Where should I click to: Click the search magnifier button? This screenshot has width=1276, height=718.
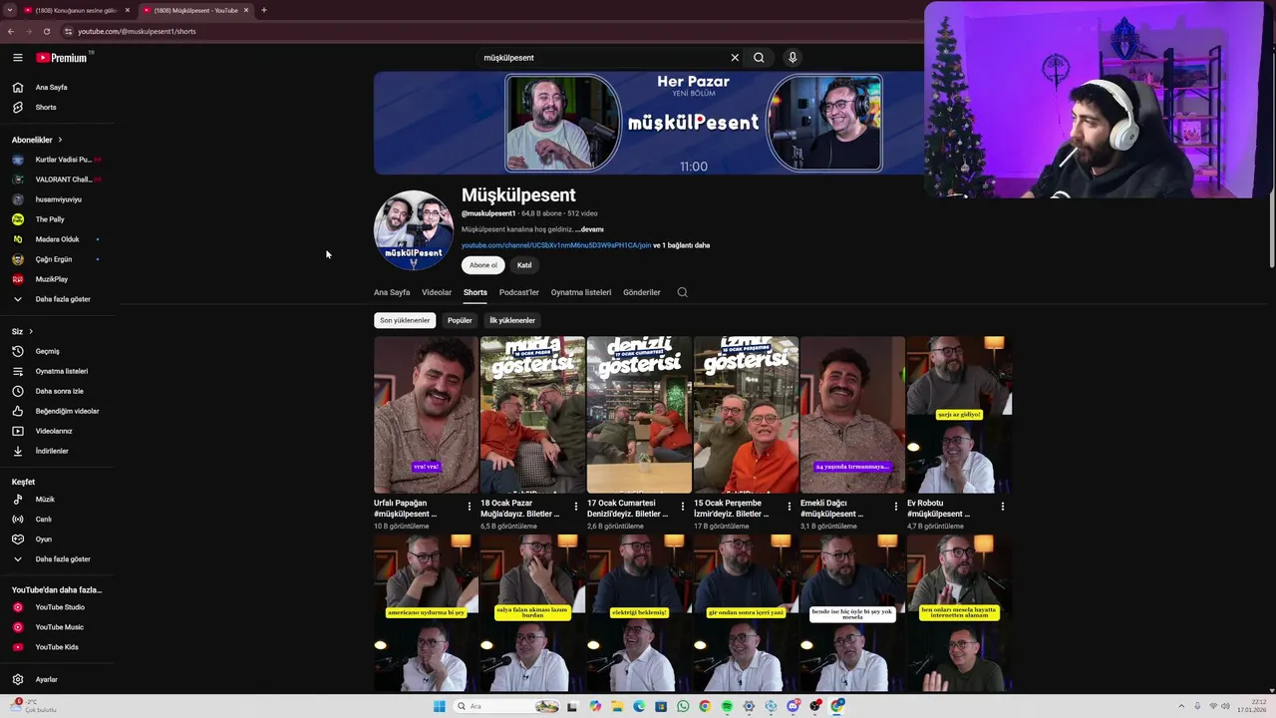coord(759,58)
